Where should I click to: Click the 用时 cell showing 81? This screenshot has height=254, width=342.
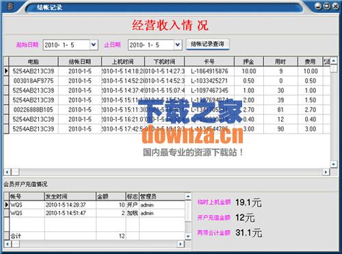click(280, 110)
